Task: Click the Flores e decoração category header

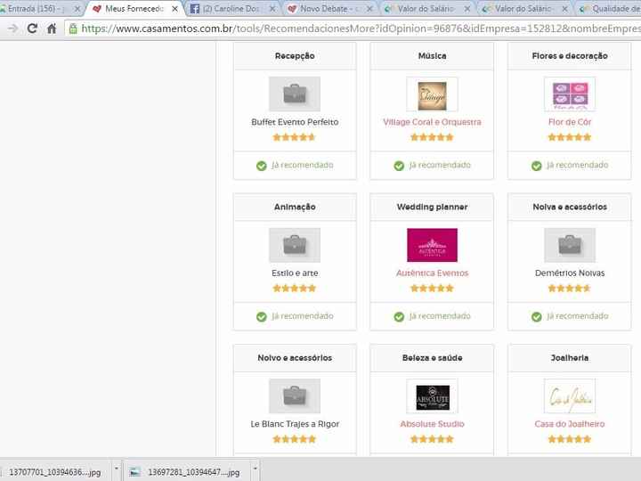Action: (x=570, y=55)
